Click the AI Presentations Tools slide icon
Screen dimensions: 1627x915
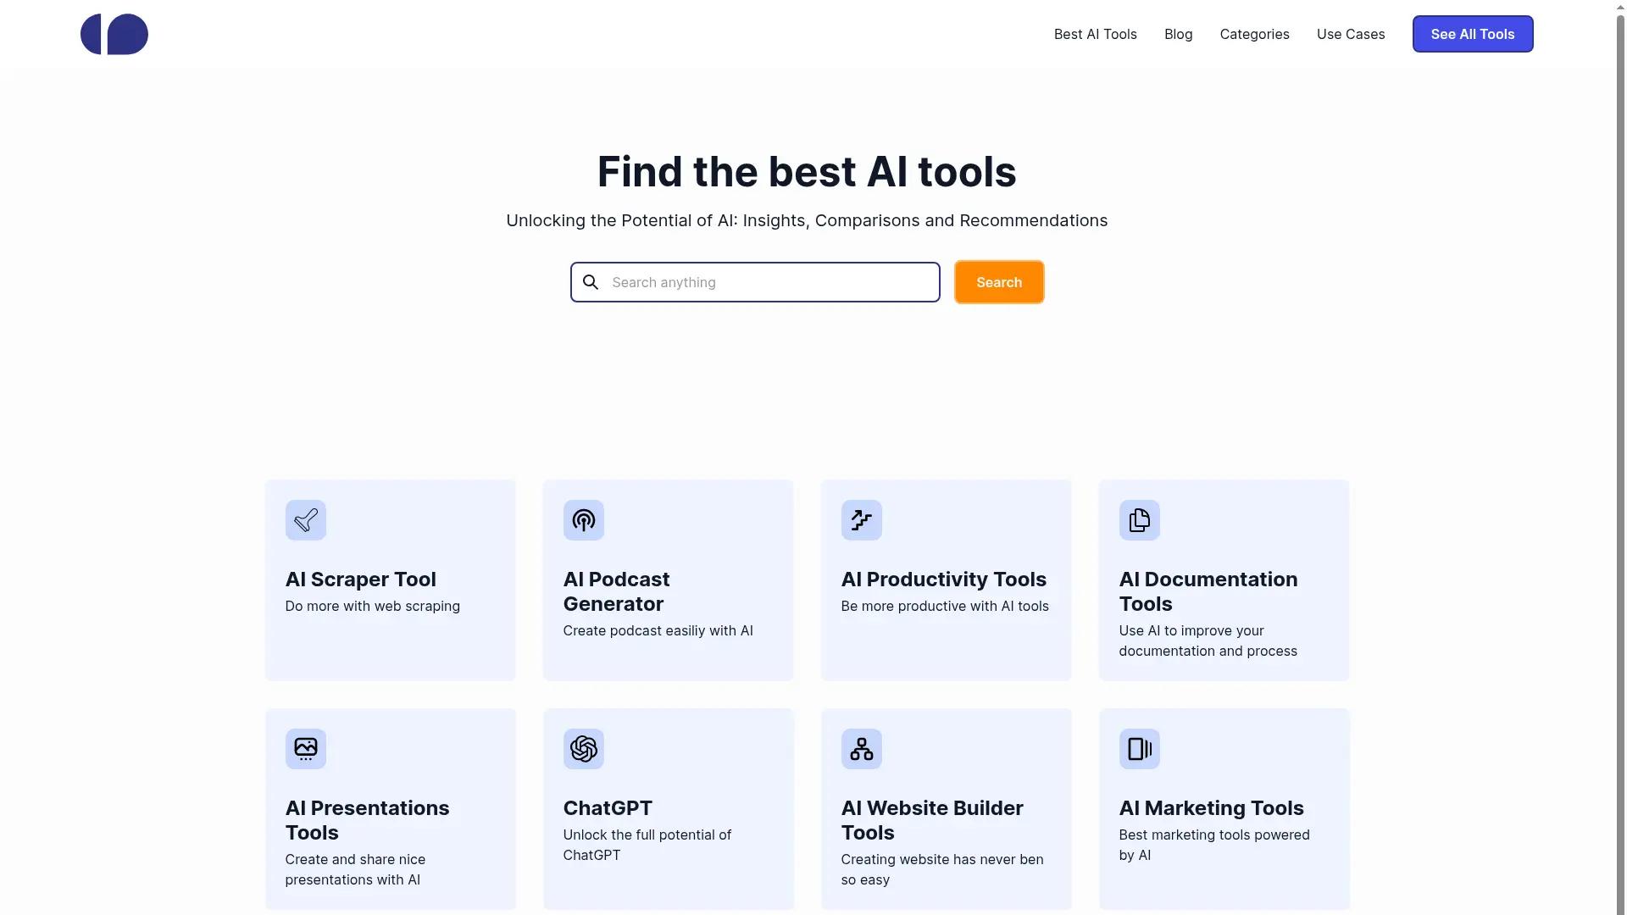tap(306, 749)
